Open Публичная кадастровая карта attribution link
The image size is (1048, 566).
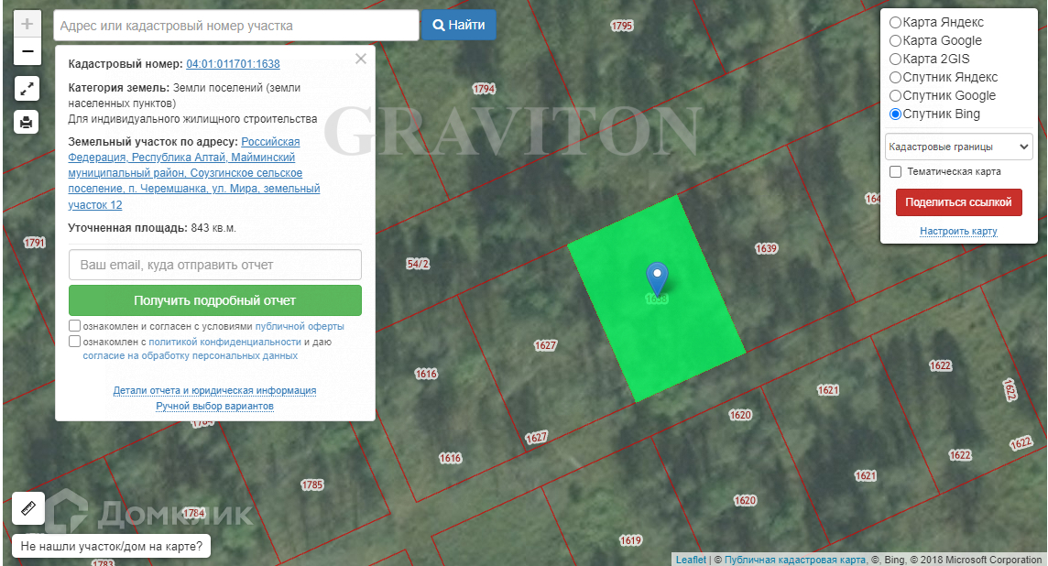click(794, 560)
